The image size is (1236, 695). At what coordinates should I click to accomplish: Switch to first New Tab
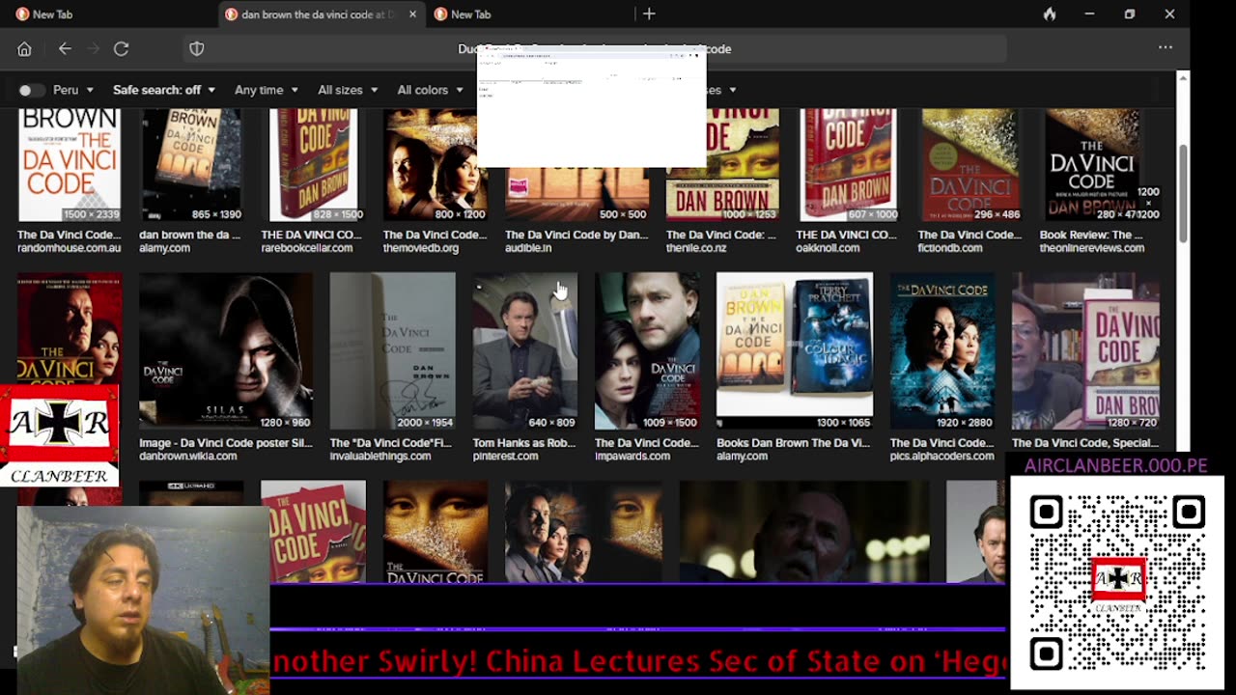click(106, 14)
